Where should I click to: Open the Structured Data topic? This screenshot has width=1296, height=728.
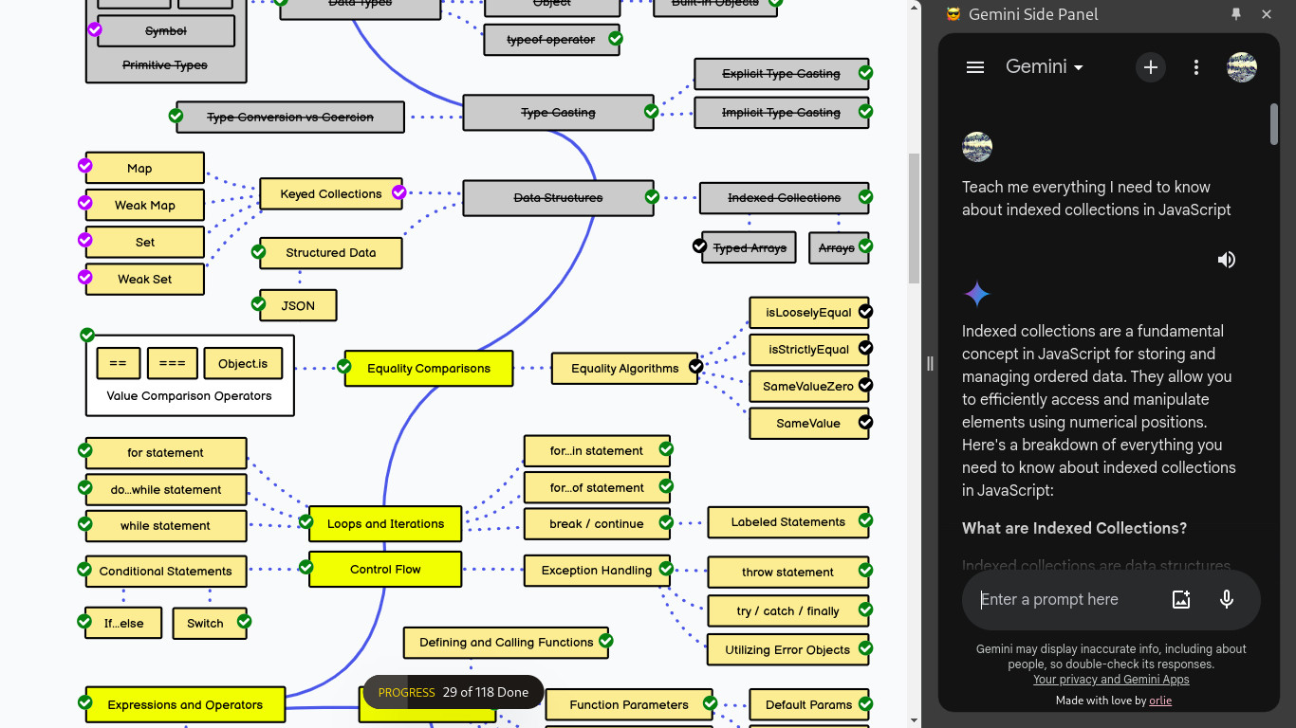(x=330, y=253)
